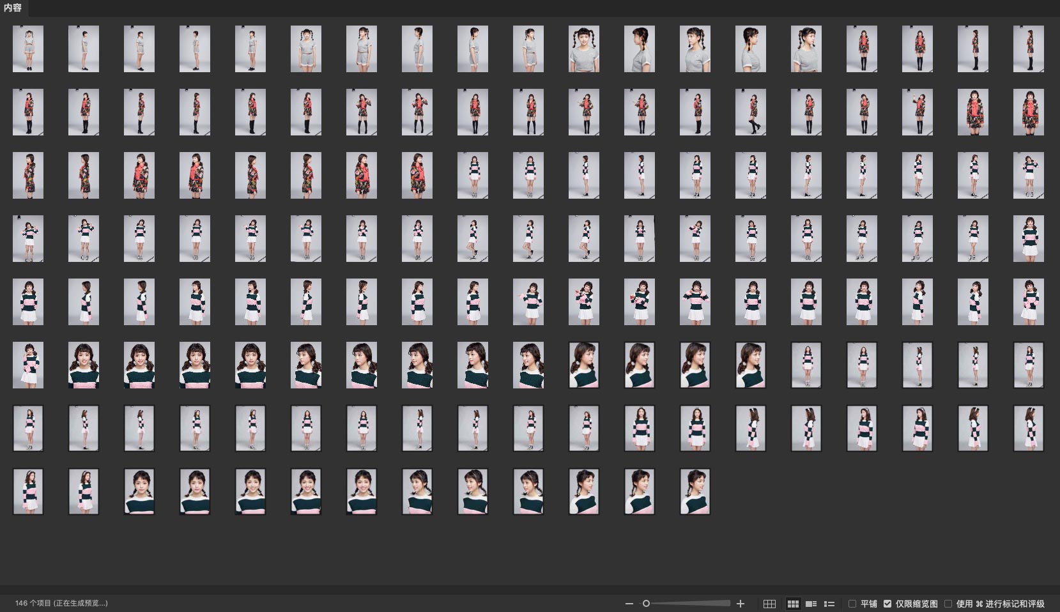1060x612 pixels.
Task: Select the first thumbnail in the second row
Action: (28, 112)
